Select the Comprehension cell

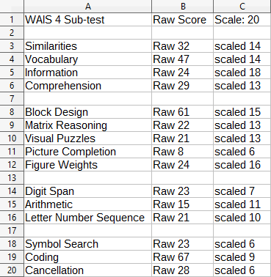click(x=87, y=86)
